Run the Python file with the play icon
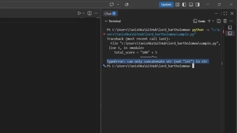 79,13
